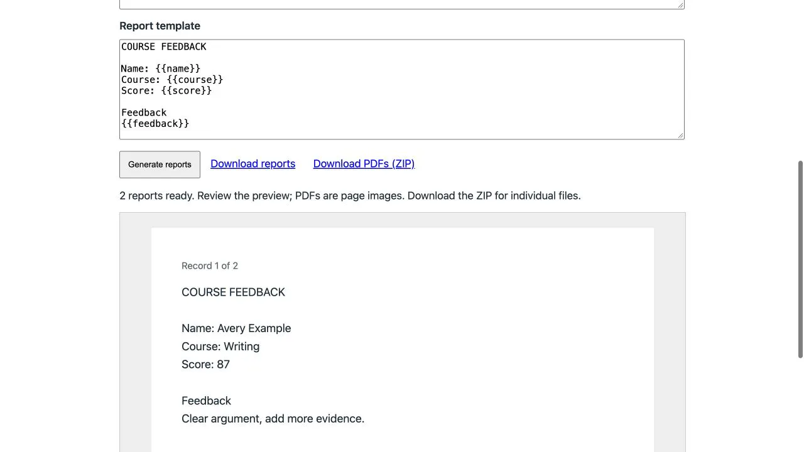The height and width of the screenshot is (452, 804).
Task: Place cursor on 'Course: {{course}}' template line
Action: point(172,80)
